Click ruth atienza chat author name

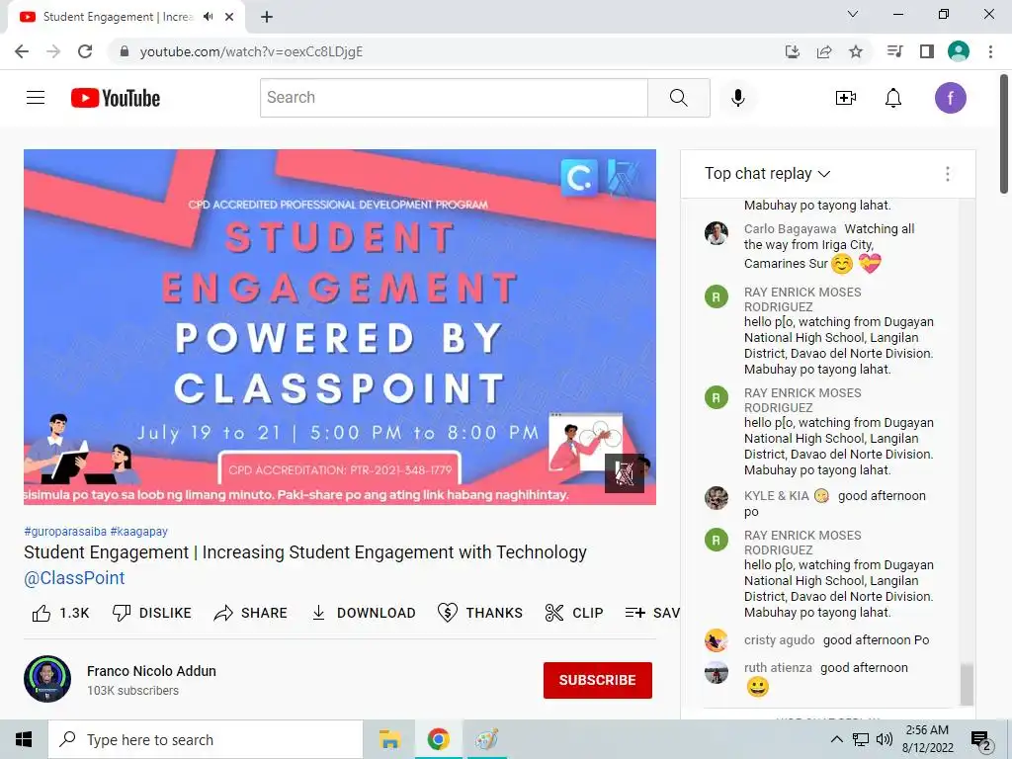(778, 668)
